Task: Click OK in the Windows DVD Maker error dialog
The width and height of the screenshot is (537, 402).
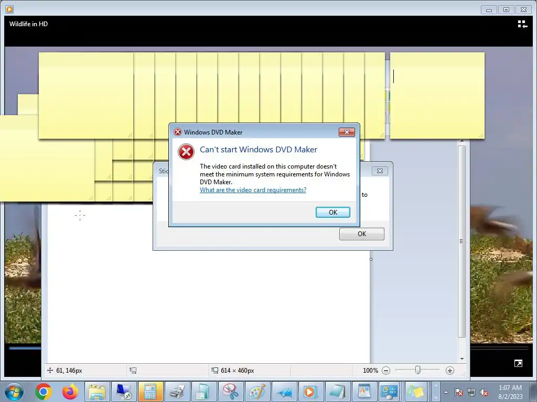Action: [332, 213]
